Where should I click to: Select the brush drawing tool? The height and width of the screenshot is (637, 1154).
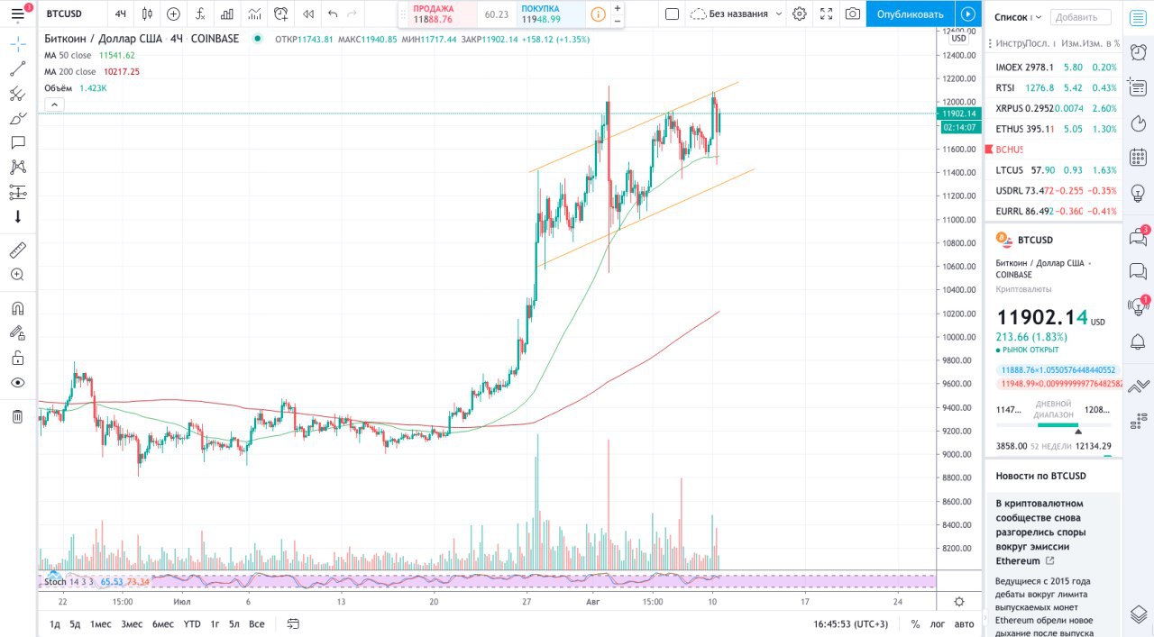click(x=17, y=118)
